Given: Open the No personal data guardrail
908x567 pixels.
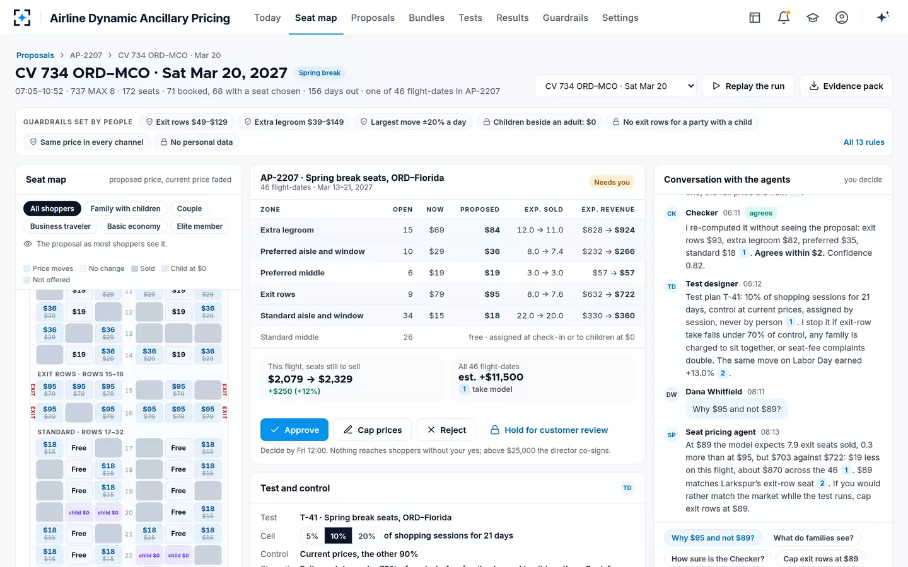Looking at the screenshot, I should click(197, 142).
